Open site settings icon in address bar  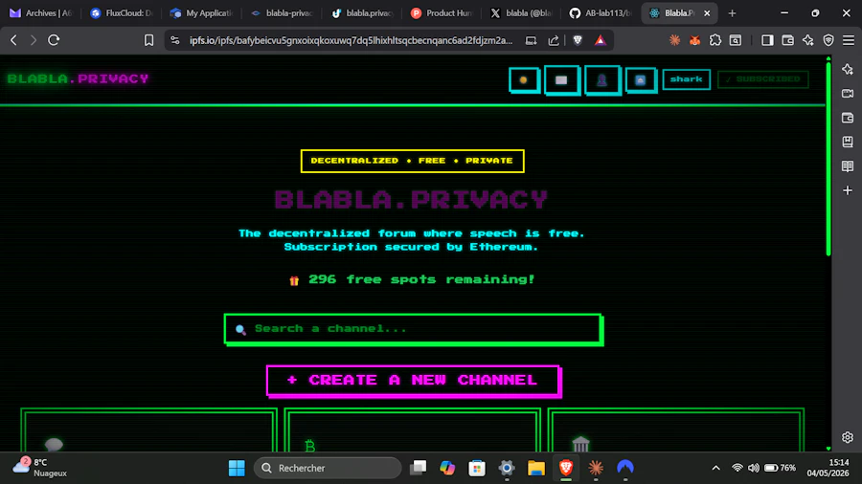(175, 40)
